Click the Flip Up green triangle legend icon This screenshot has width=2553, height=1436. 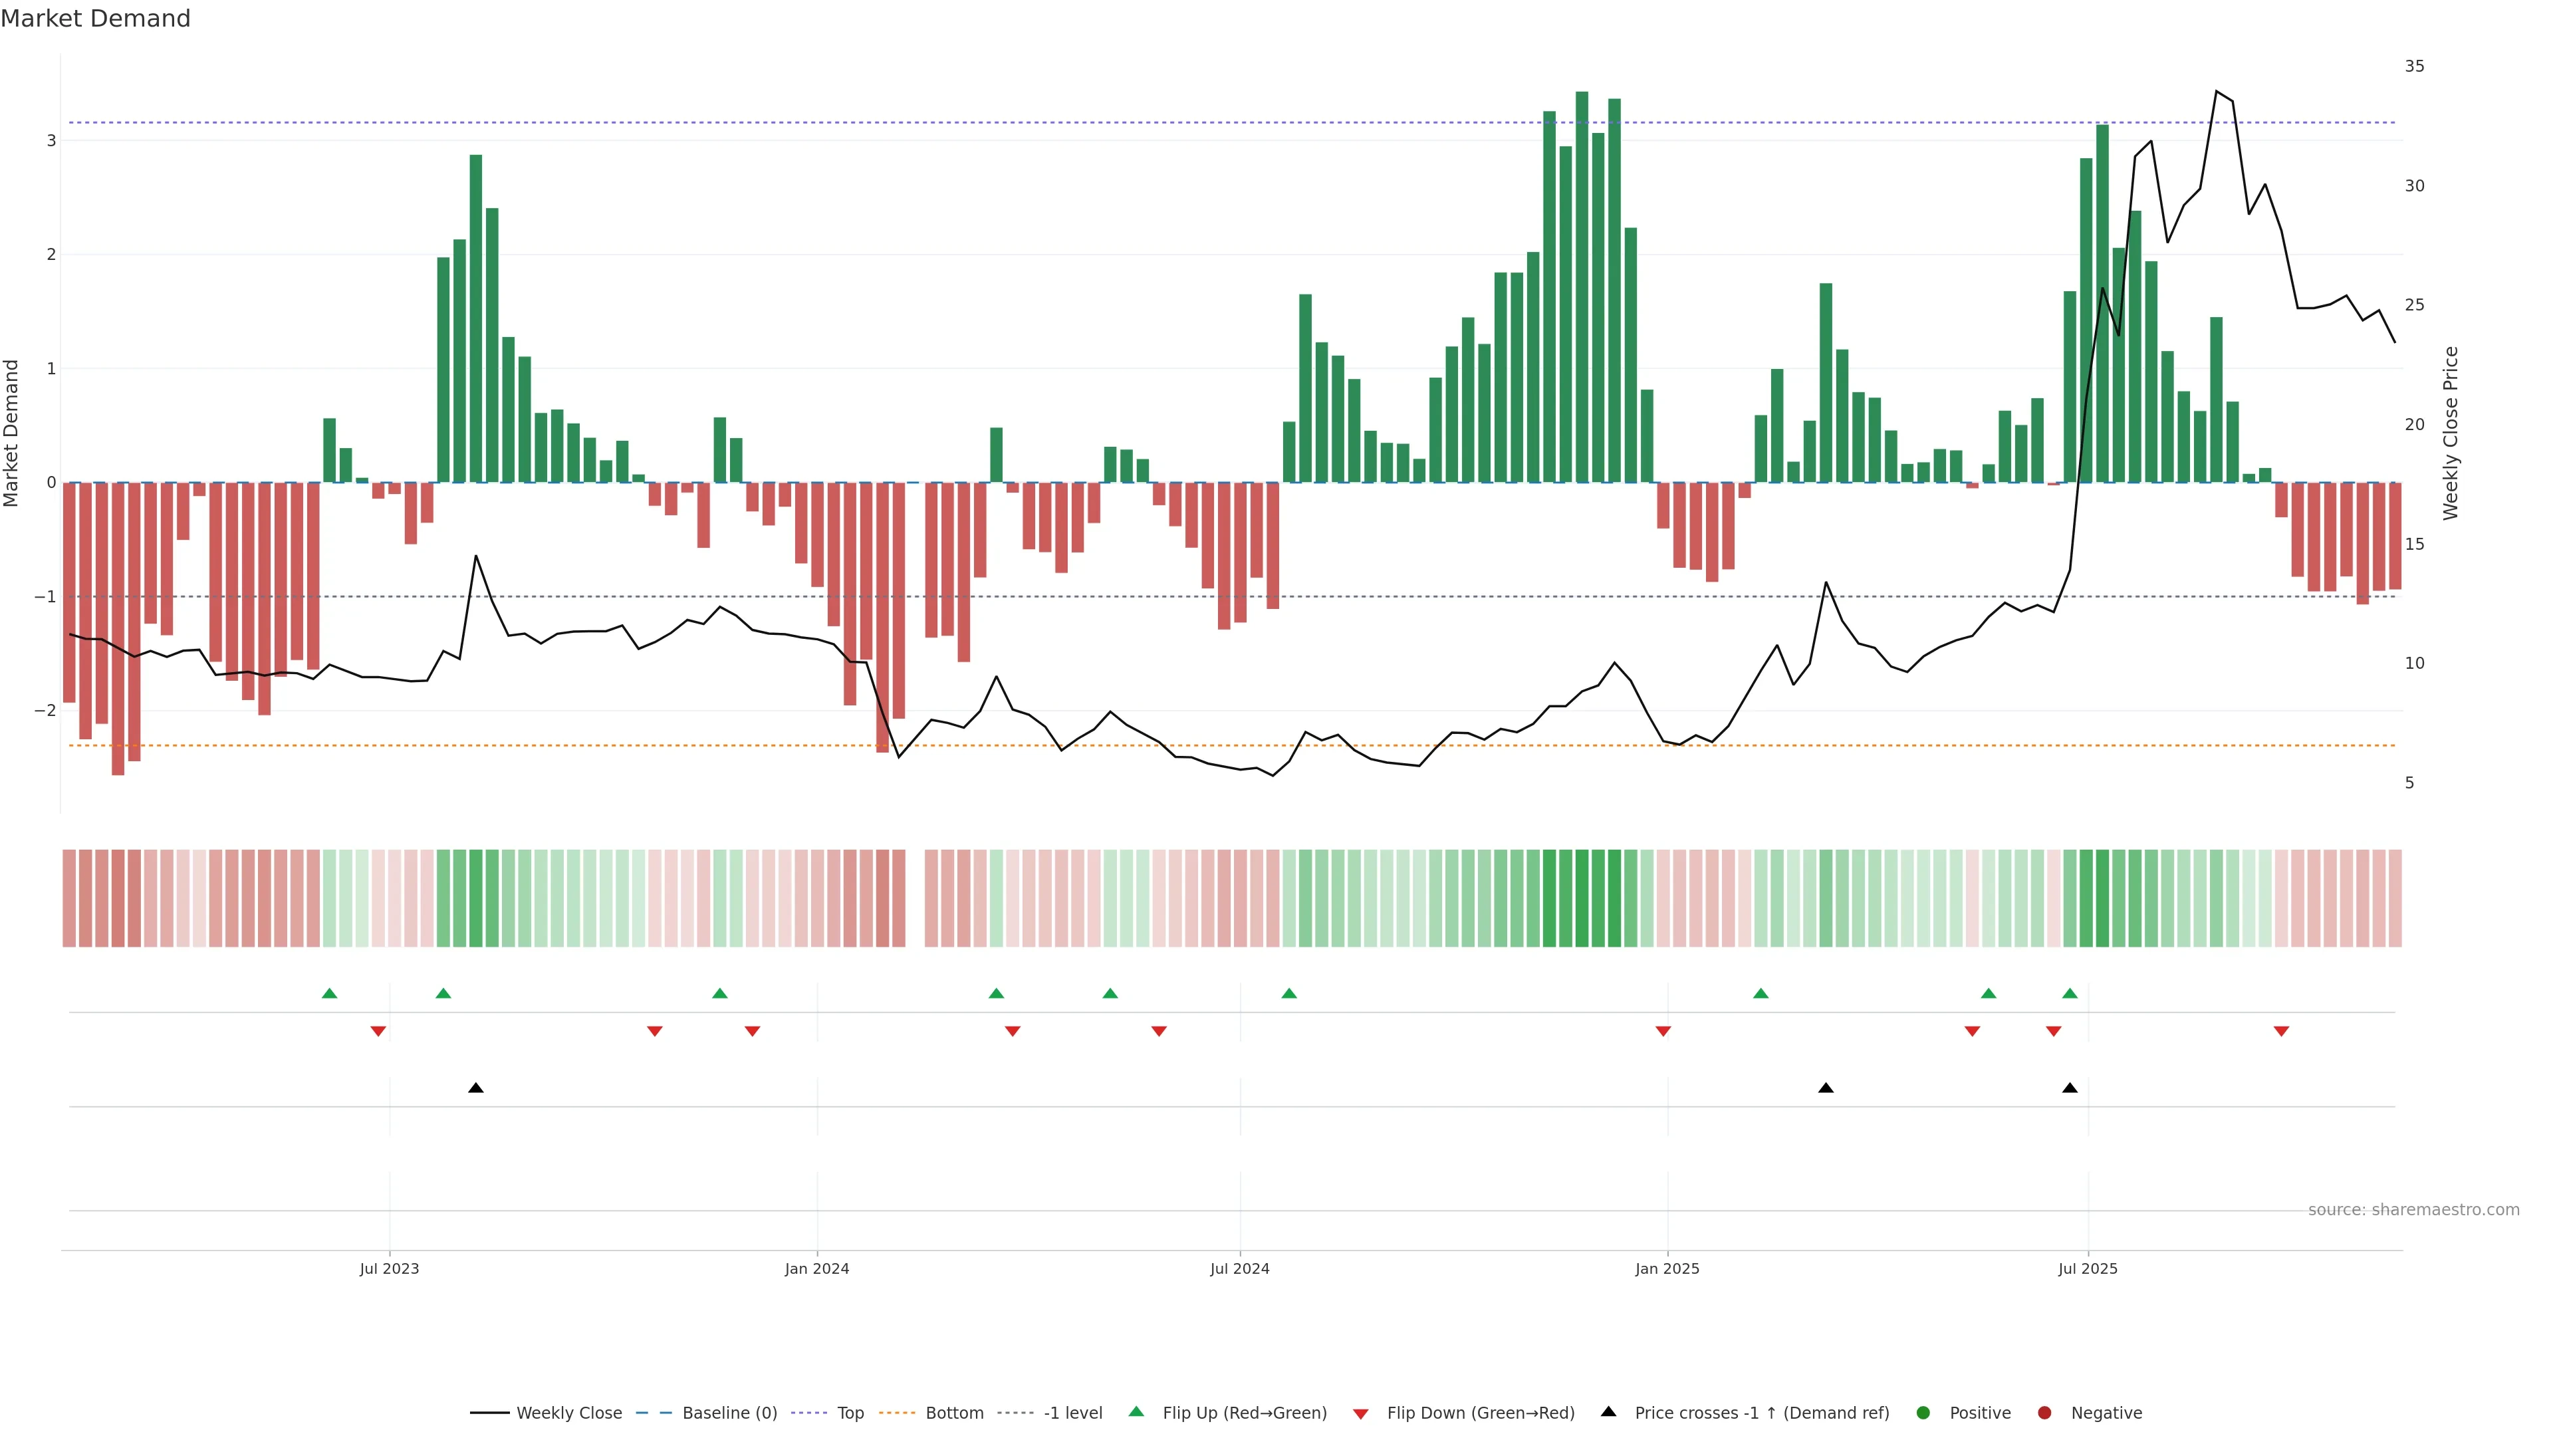pyautogui.click(x=1136, y=1412)
